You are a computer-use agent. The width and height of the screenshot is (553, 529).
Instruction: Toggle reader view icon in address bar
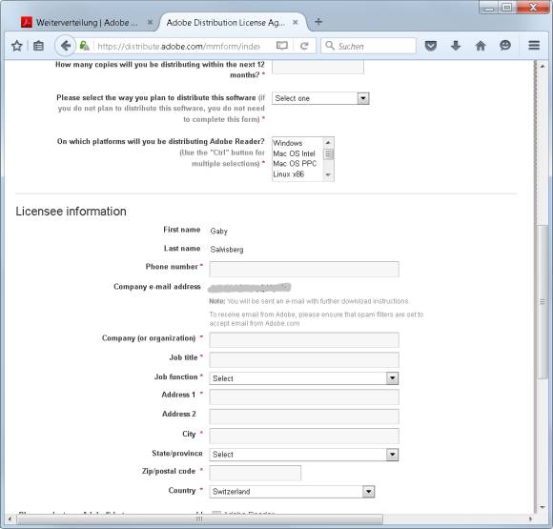pyautogui.click(x=282, y=46)
